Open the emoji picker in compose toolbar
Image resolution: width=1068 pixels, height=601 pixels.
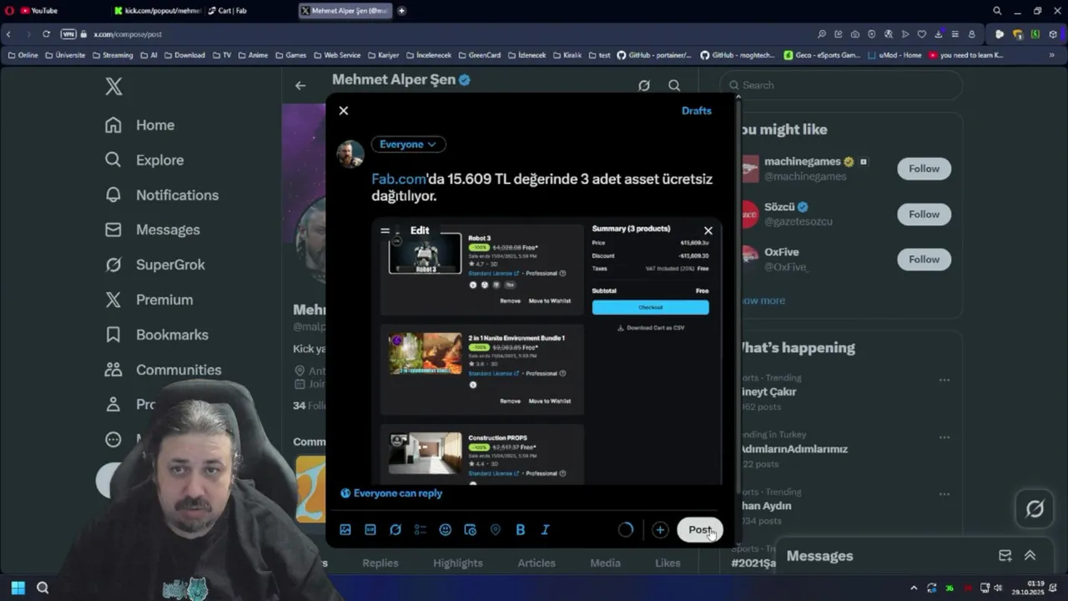(x=446, y=530)
